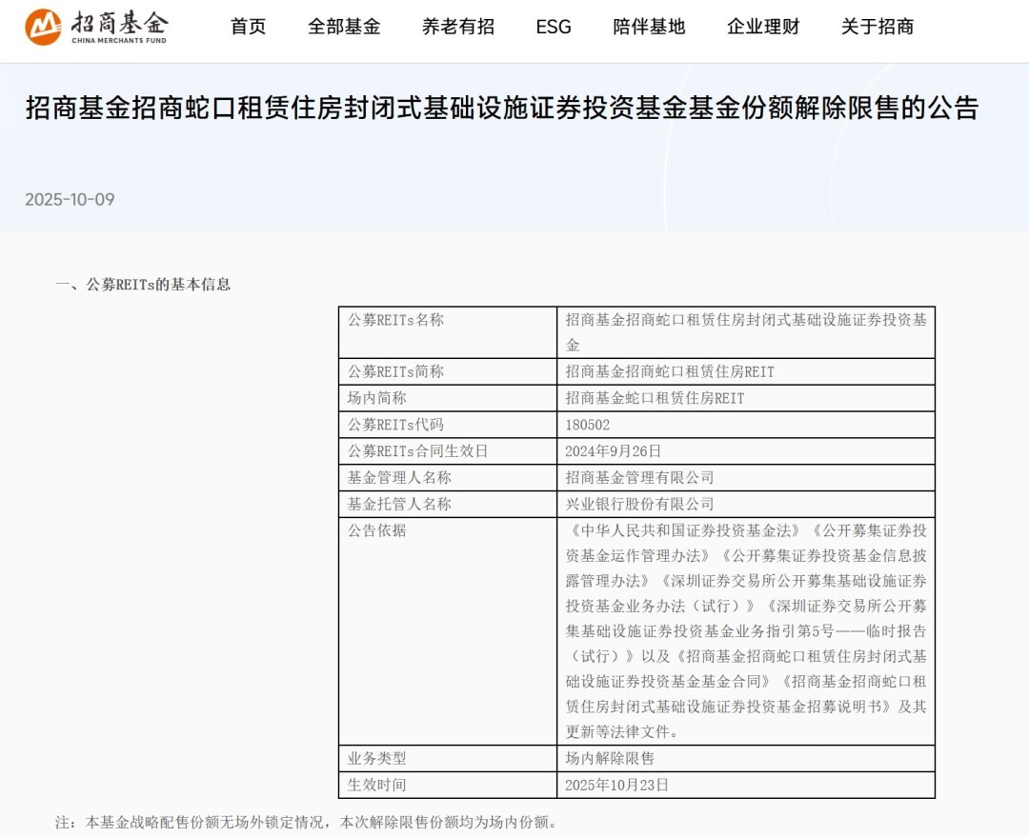Click the 基金管理人名称 label cell
1029x837 pixels.
tap(448, 477)
